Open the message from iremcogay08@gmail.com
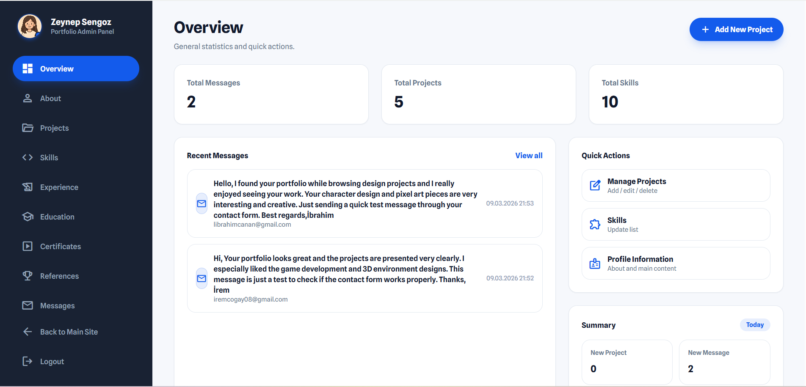This screenshot has width=806, height=387. click(364, 278)
